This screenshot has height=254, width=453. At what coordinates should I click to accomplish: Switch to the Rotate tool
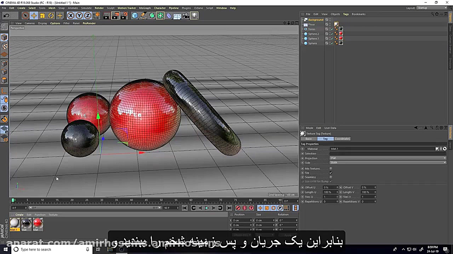51,15
